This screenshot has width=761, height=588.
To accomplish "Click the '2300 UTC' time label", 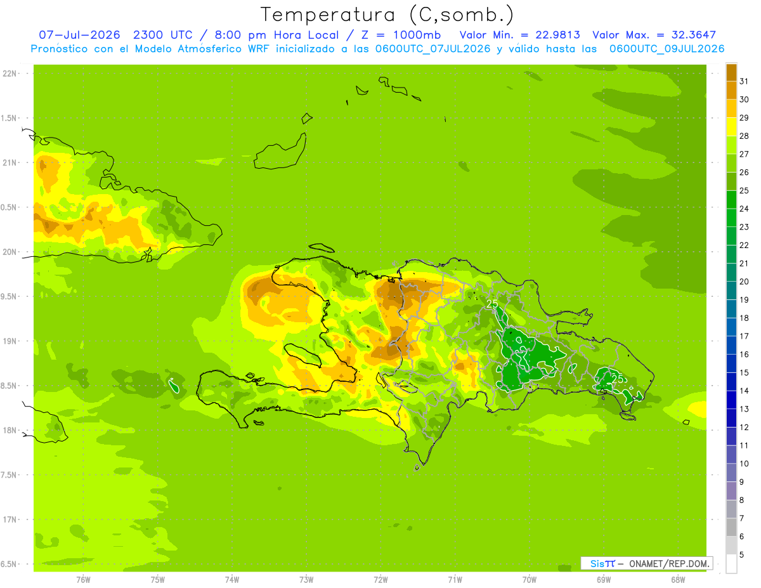I will pos(164,35).
